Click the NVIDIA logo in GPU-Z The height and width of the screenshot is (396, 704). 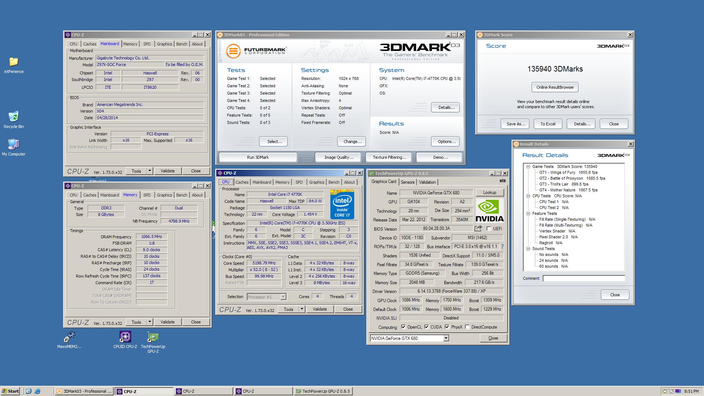[489, 210]
